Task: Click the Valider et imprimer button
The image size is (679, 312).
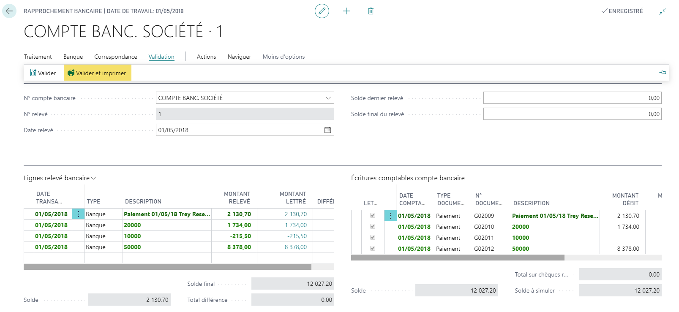Action: pyautogui.click(x=98, y=73)
